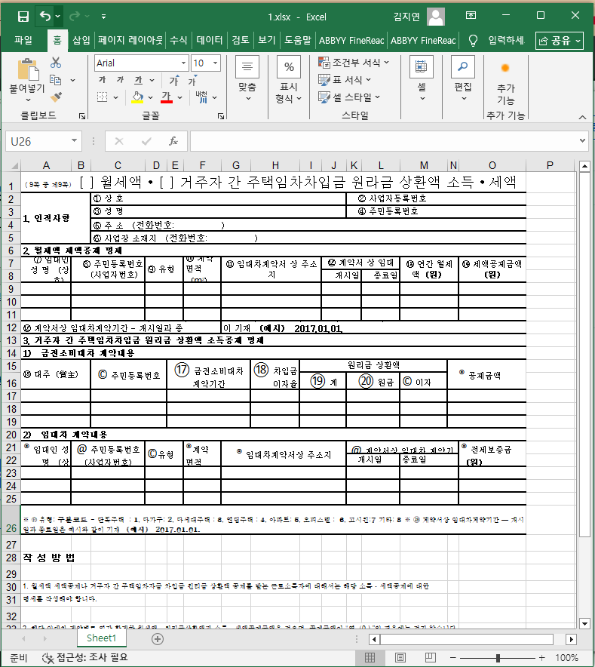Open Conditional Formatting (조건부 서식)
Viewport: 595px width, 667px height.
[x=354, y=63]
